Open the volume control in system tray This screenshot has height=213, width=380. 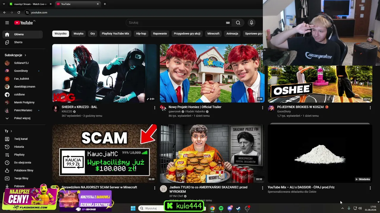point(360,208)
